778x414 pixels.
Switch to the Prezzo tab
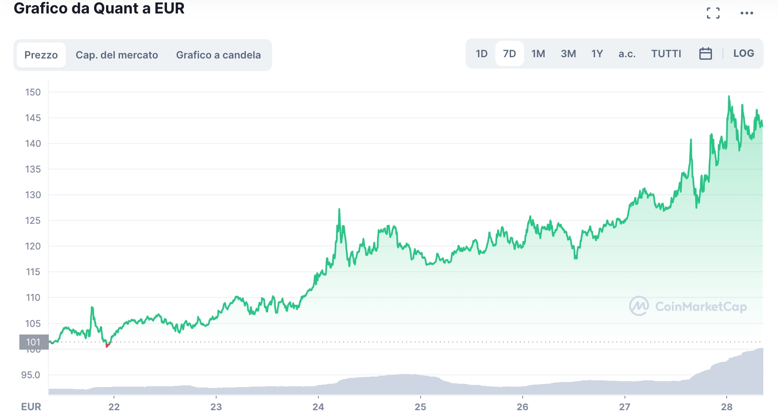coord(41,55)
